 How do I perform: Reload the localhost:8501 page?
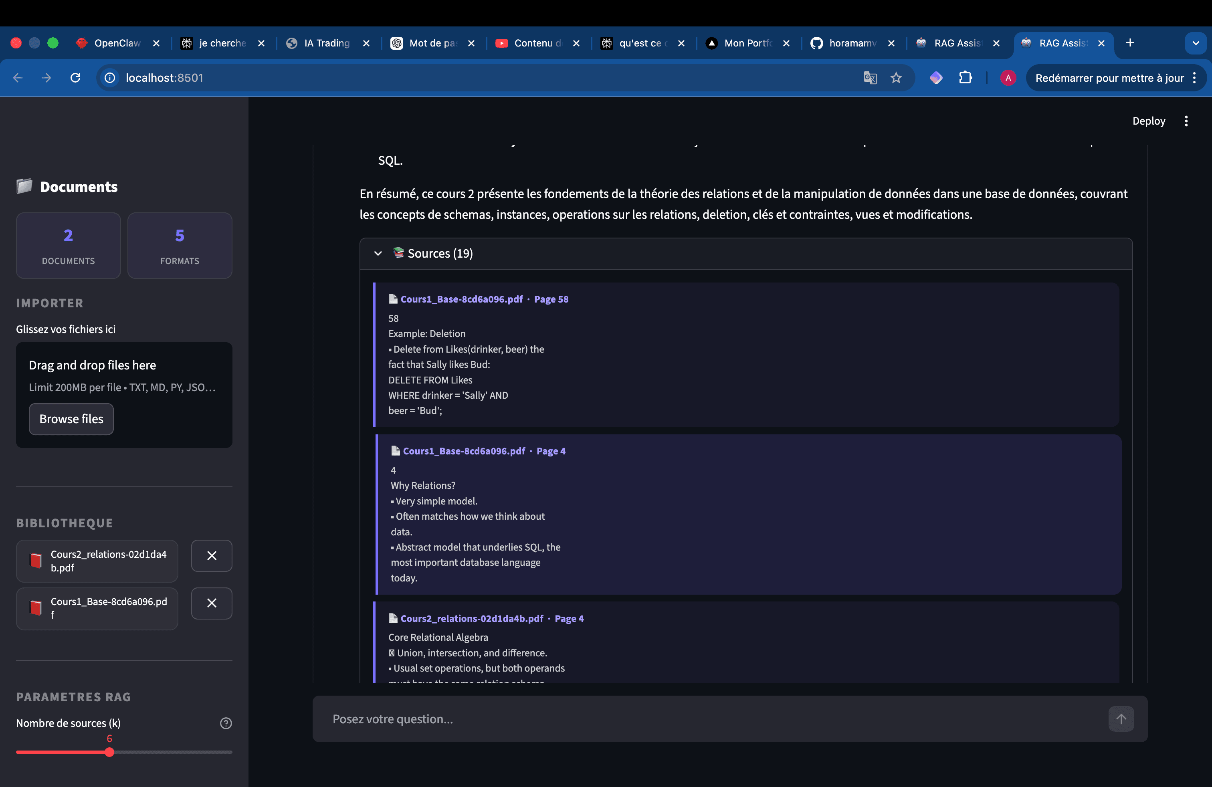coord(75,77)
